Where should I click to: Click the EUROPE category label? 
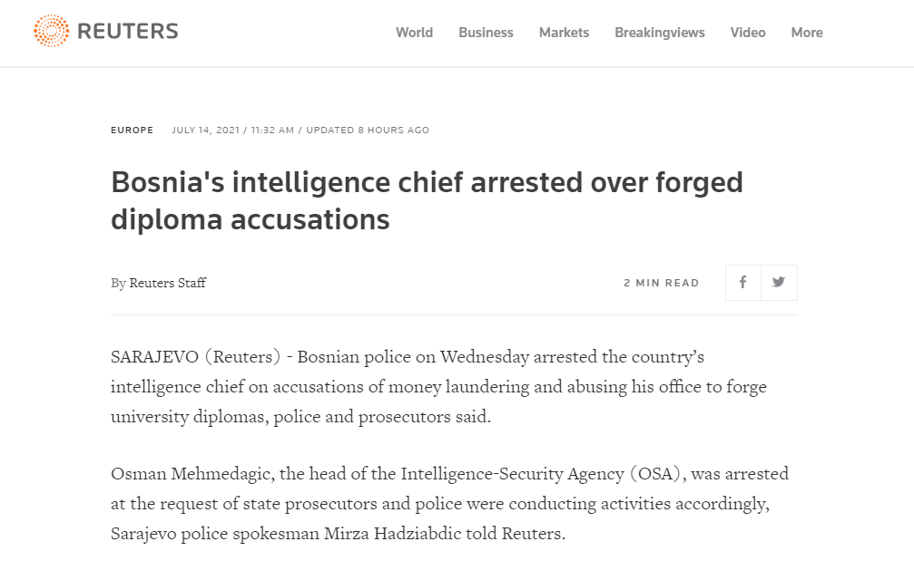pyautogui.click(x=132, y=131)
